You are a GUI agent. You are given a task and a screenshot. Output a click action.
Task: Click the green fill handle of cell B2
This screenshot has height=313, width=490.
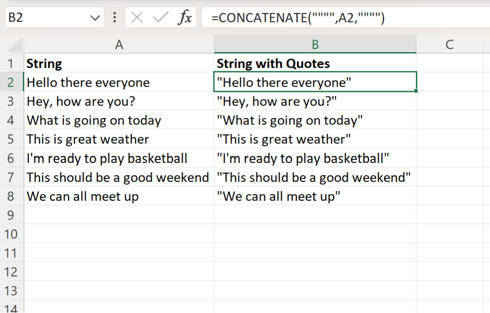tap(415, 90)
